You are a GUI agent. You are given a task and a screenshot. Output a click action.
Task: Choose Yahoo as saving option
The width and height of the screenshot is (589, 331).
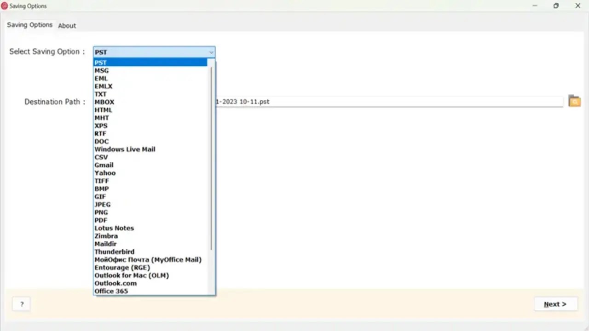click(x=150, y=173)
